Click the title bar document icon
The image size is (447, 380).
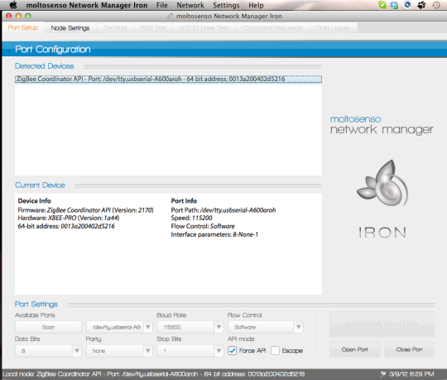point(171,17)
